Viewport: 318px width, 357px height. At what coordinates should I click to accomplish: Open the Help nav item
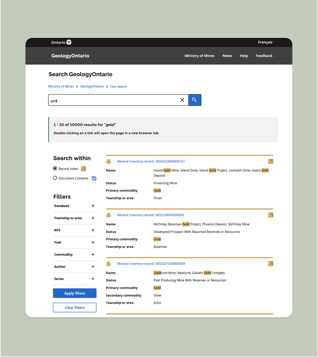tap(244, 56)
